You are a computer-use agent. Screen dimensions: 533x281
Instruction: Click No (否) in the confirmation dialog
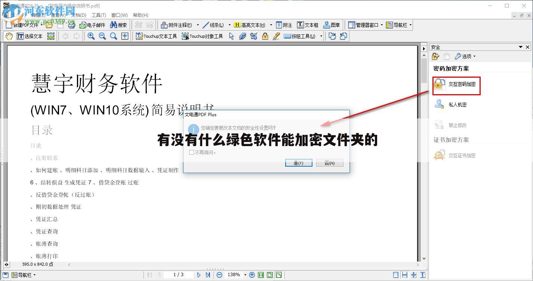point(330,163)
